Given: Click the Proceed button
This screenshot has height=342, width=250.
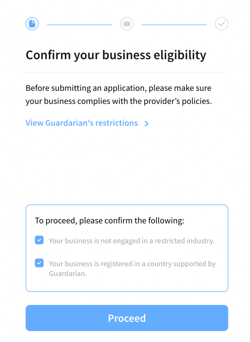Looking at the screenshot, I should pyautogui.click(x=127, y=318).
